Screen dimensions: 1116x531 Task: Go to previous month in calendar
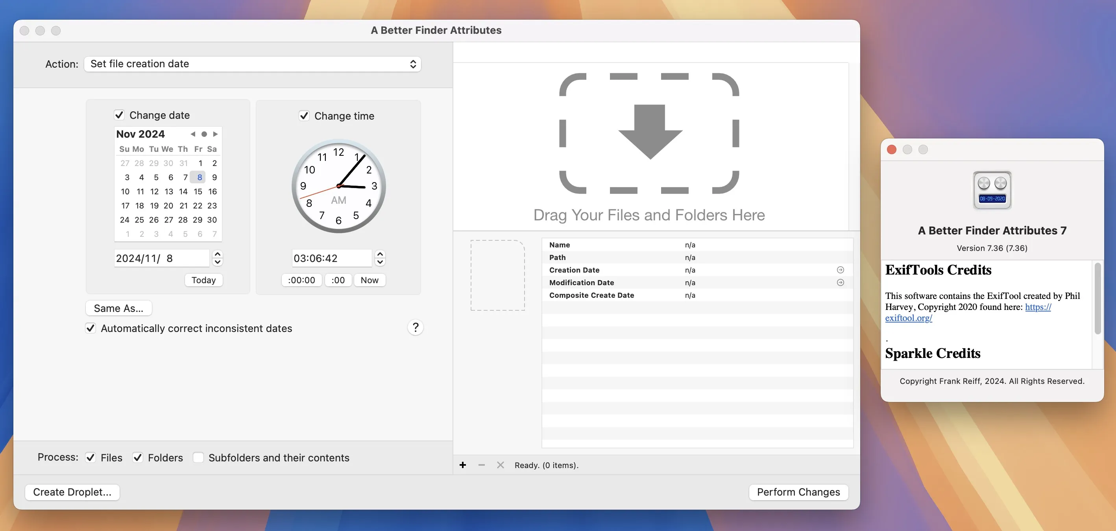193,134
